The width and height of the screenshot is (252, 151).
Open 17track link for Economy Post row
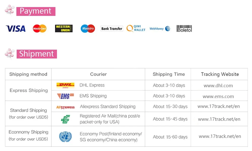coord(220,136)
